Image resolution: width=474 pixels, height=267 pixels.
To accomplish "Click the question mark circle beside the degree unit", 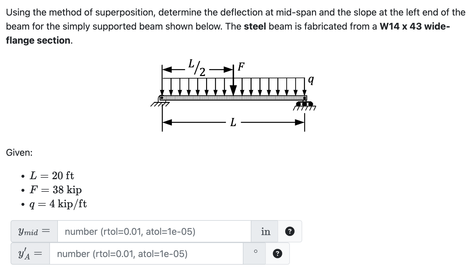I will (277, 254).
